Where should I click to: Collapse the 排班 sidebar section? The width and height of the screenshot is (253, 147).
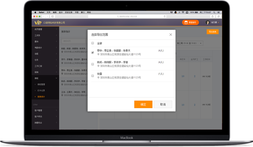tap(45, 78)
